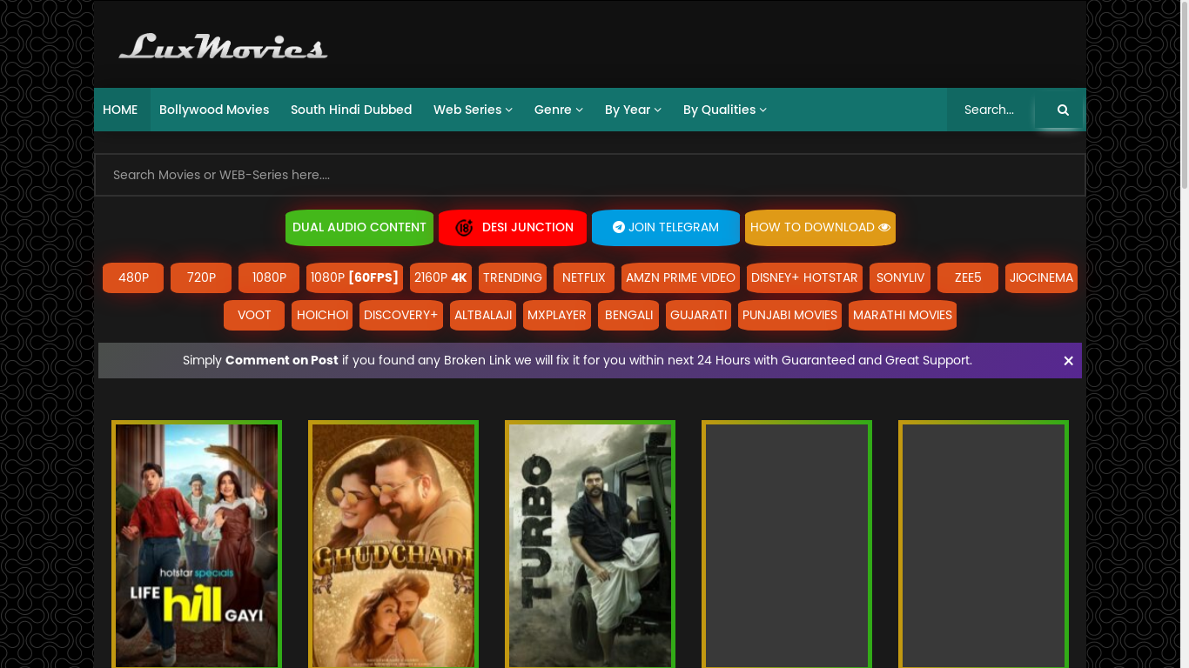Select the 720P quality tag

click(201, 277)
